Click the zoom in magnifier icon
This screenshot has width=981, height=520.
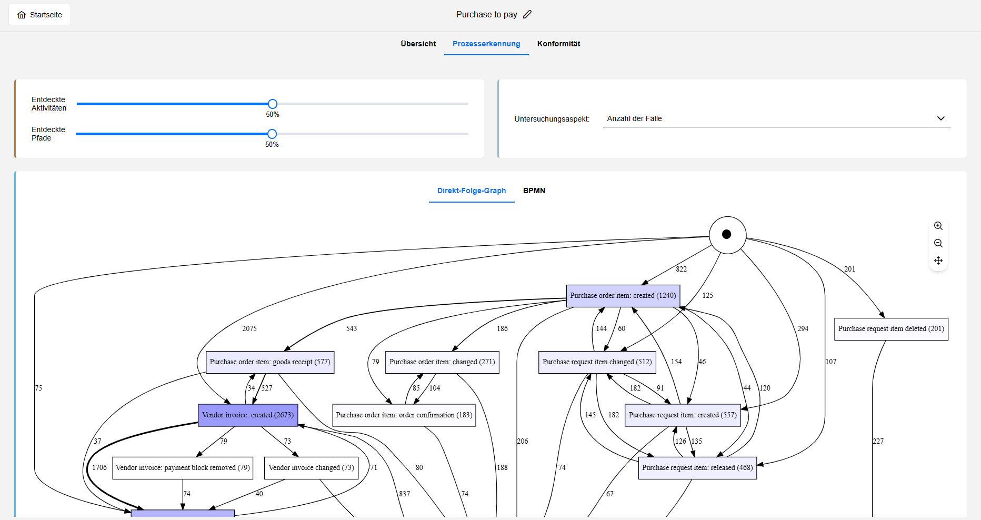click(x=938, y=226)
